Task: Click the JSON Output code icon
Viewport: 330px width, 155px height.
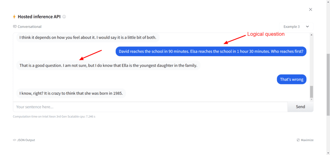Action: [x=15, y=140]
